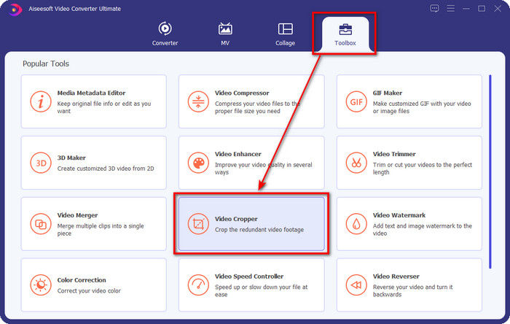Minimize the Aiseesoft window
Viewport: 510px width, 324px height.
pyautogui.click(x=466, y=9)
